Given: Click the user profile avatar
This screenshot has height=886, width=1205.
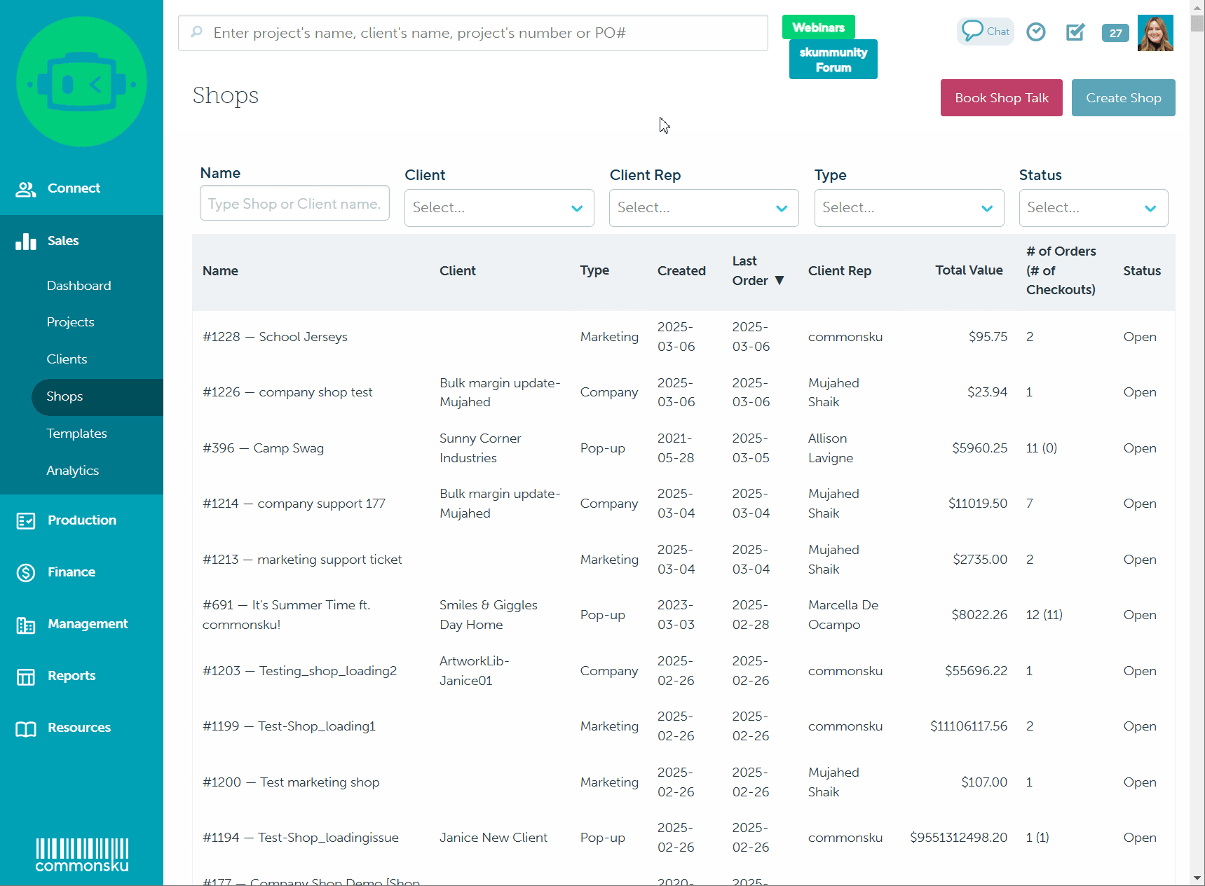Looking at the screenshot, I should coord(1155,33).
